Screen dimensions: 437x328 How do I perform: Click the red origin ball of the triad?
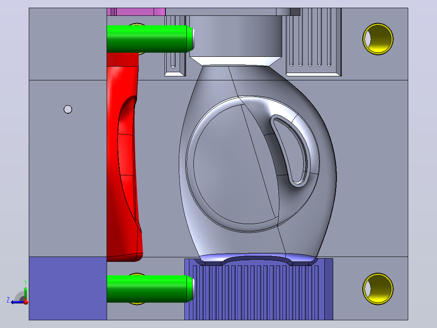tap(26, 302)
